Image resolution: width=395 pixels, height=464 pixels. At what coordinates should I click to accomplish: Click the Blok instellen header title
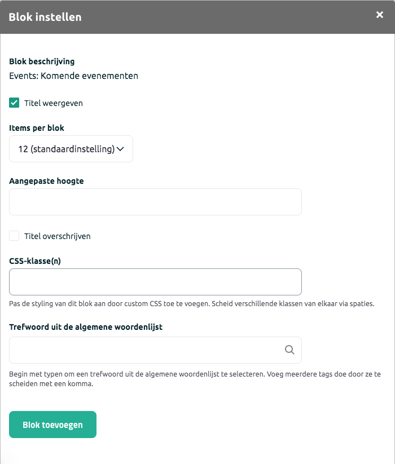pyautogui.click(x=45, y=17)
